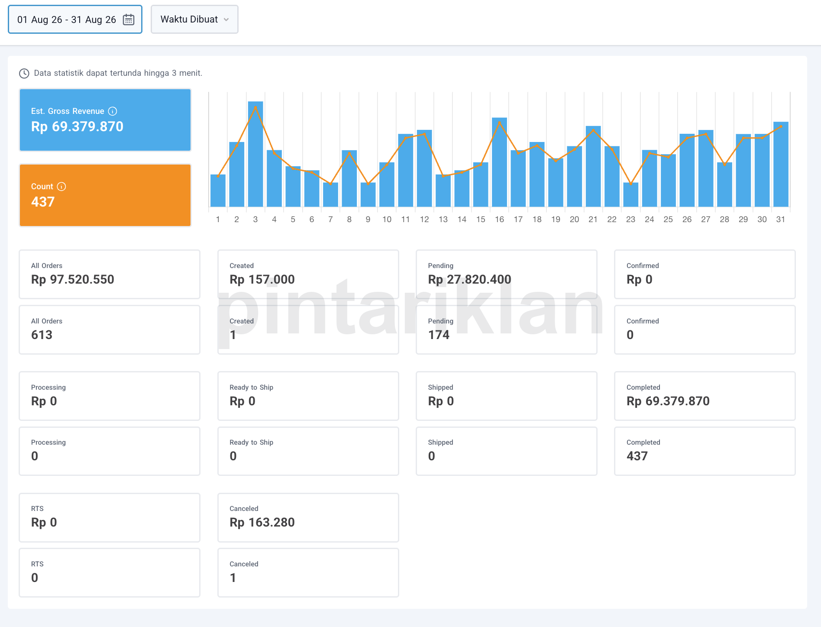Open the All Orders 613 count card

(x=110, y=330)
